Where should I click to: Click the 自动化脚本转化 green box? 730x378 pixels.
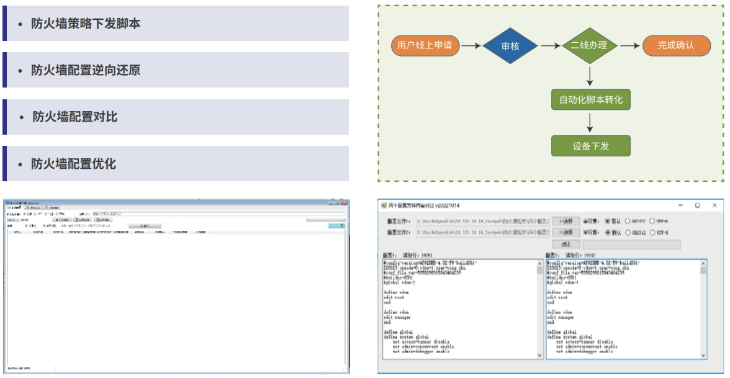pos(590,100)
